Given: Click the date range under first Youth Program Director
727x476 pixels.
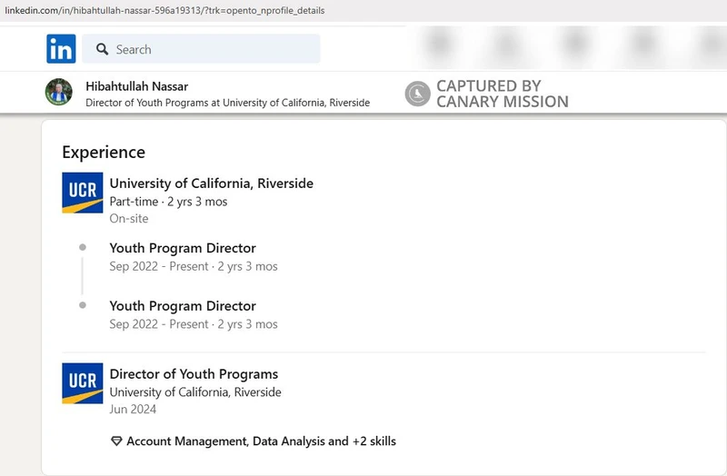Looking at the screenshot, I should tap(194, 266).
